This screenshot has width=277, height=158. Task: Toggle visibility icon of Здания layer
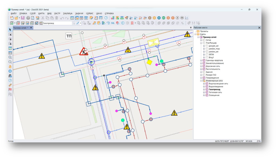(x=204, y=72)
